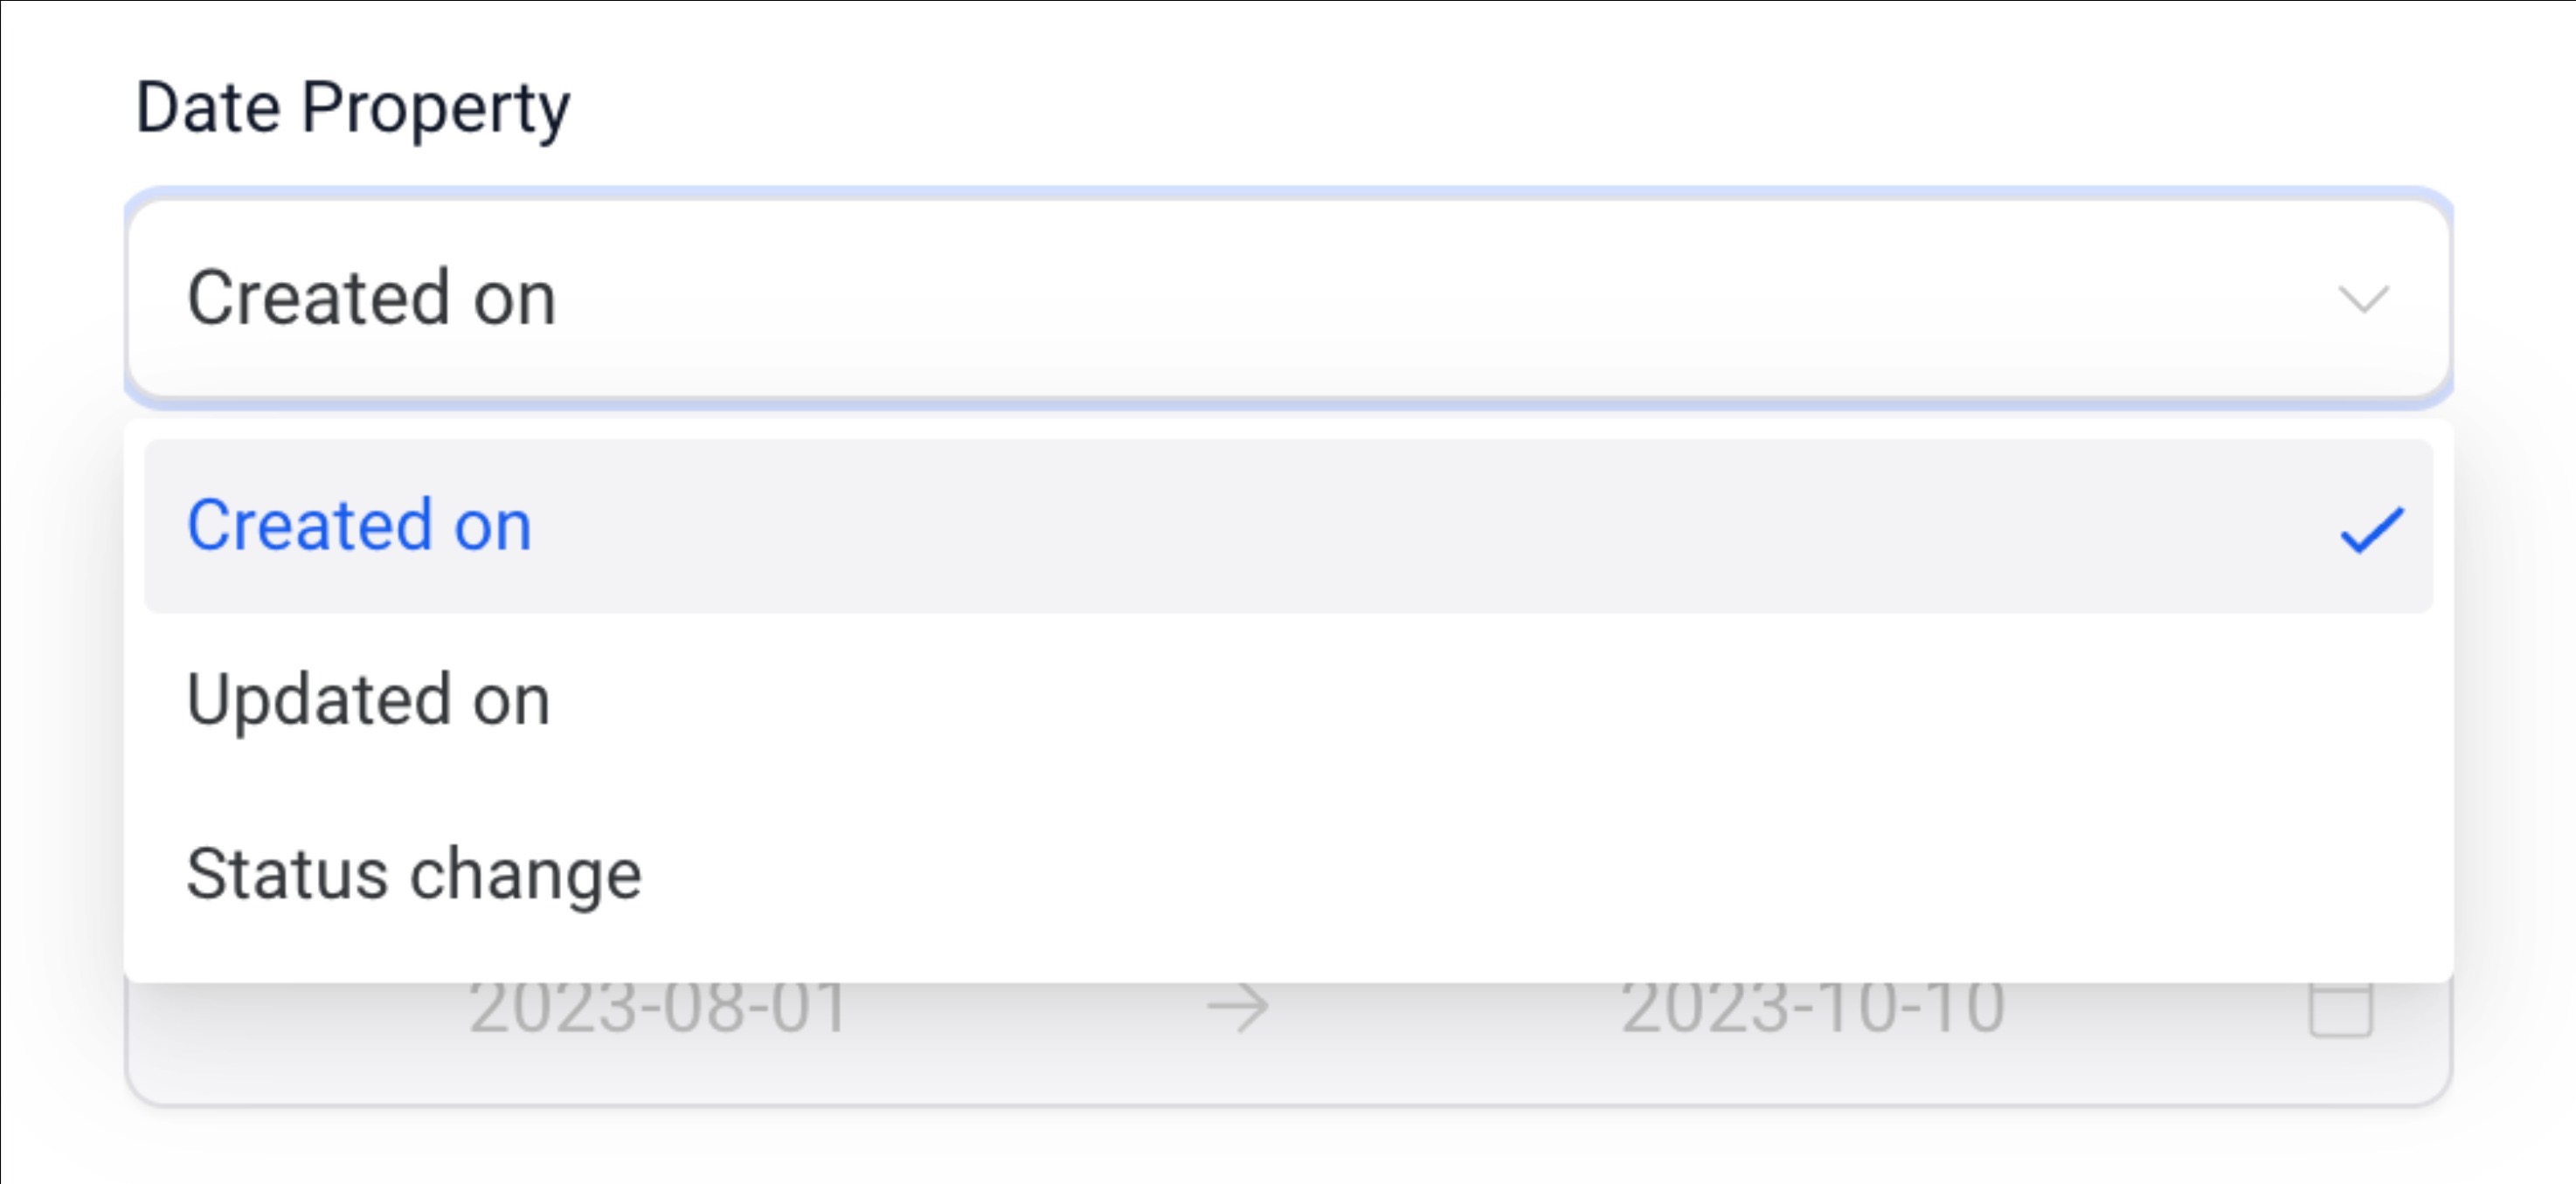2576x1184 pixels.
Task: Click the Date Property label
Action: [352, 108]
